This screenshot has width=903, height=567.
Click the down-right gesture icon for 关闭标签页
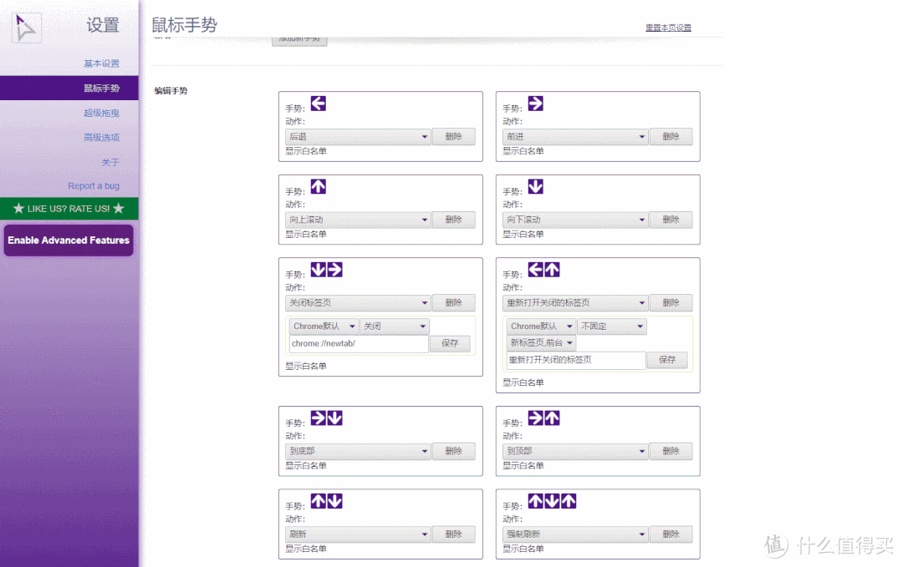[x=326, y=270]
